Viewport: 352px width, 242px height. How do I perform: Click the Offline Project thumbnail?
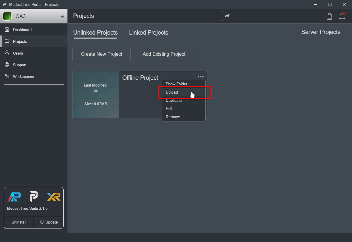[x=96, y=94]
